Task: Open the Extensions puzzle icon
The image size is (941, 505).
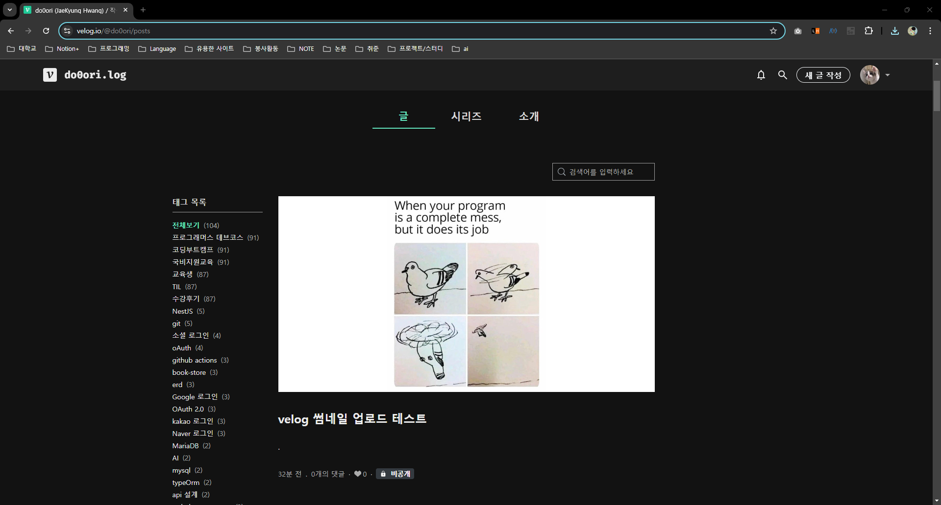Action: pos(868,31)
